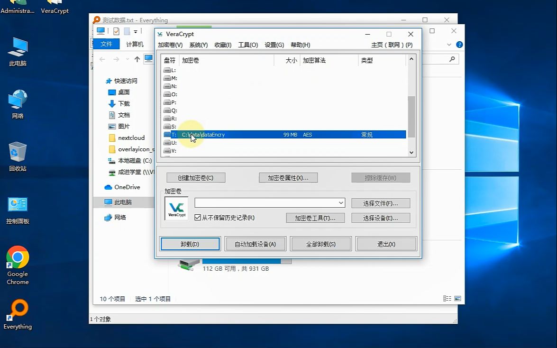Viewport: 557px width, 348px height.
Task: Click 卸载(D) button
Action: click(x=190, y=244)
